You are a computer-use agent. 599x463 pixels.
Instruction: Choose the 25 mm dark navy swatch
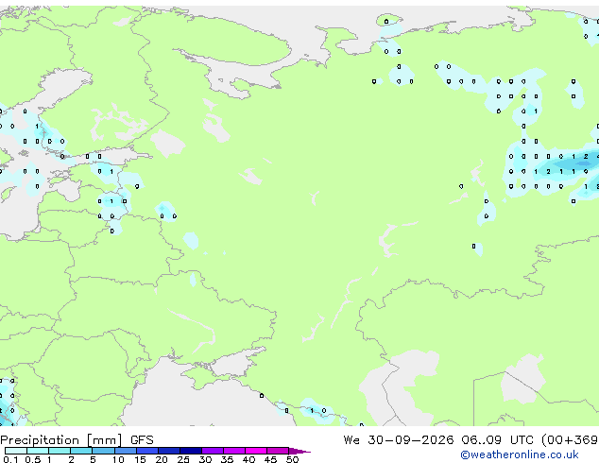click(x=191, y=451)
